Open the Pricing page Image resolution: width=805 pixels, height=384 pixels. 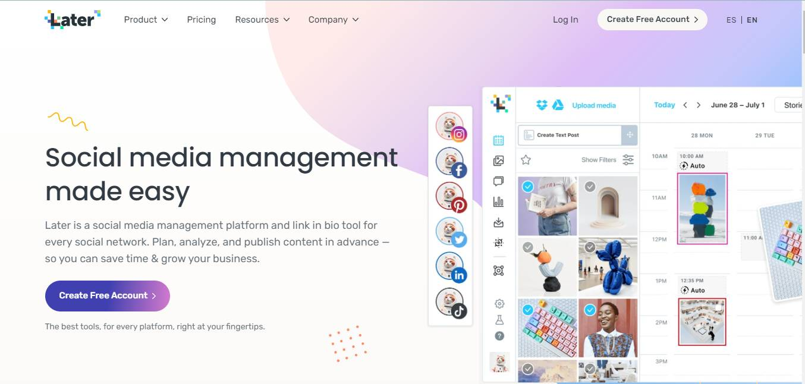point(202,20)
